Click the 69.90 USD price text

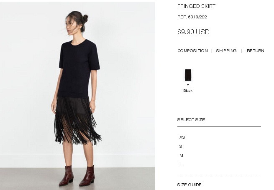(x=193, y=32)
